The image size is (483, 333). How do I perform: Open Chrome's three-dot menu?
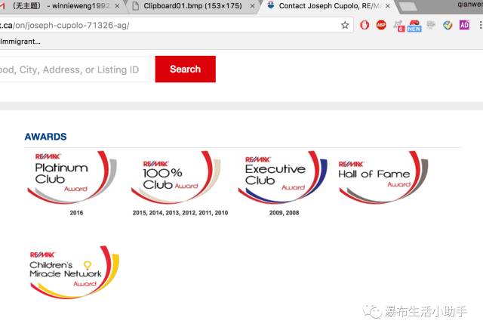(x=480, y=25)
